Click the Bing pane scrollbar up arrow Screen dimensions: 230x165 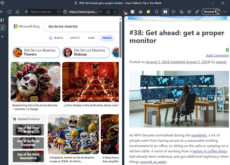pos(121,19)
